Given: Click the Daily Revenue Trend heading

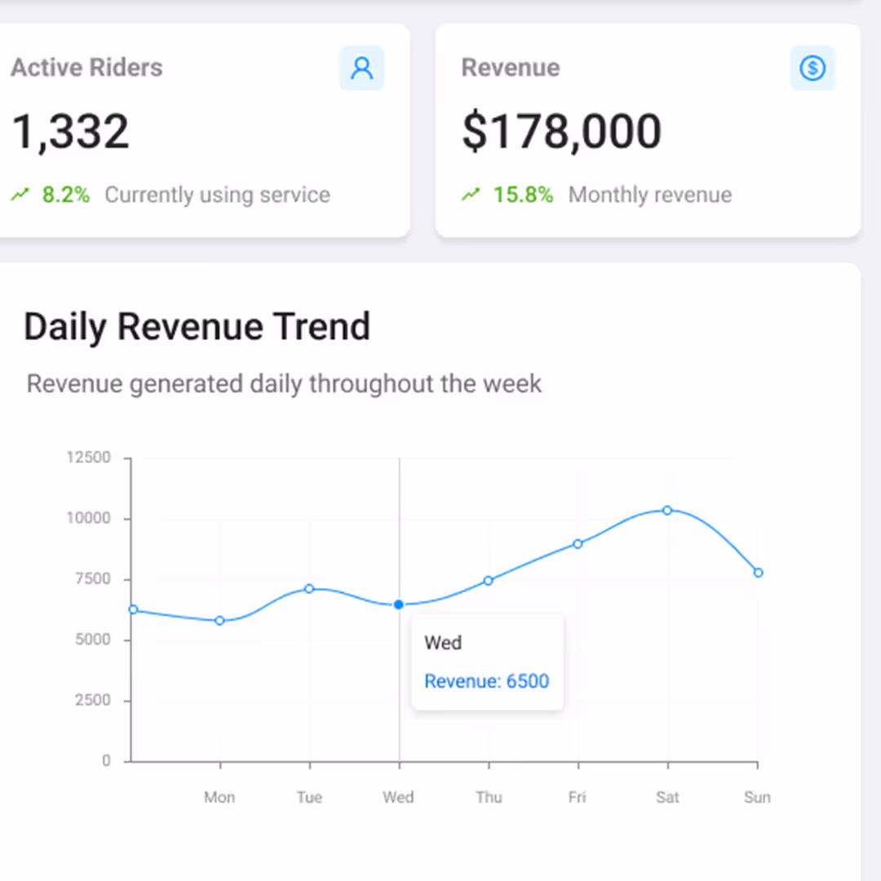Looking at the screenshot, I should pos(197,326).
